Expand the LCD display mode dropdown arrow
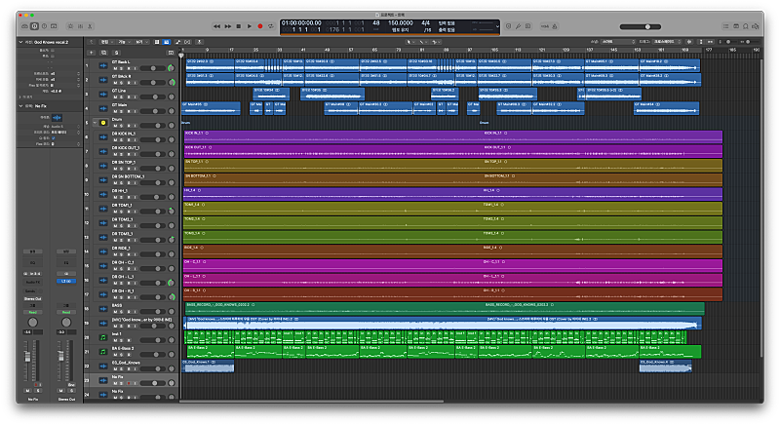This screenshot has width=780, height=425. [498, 26]
